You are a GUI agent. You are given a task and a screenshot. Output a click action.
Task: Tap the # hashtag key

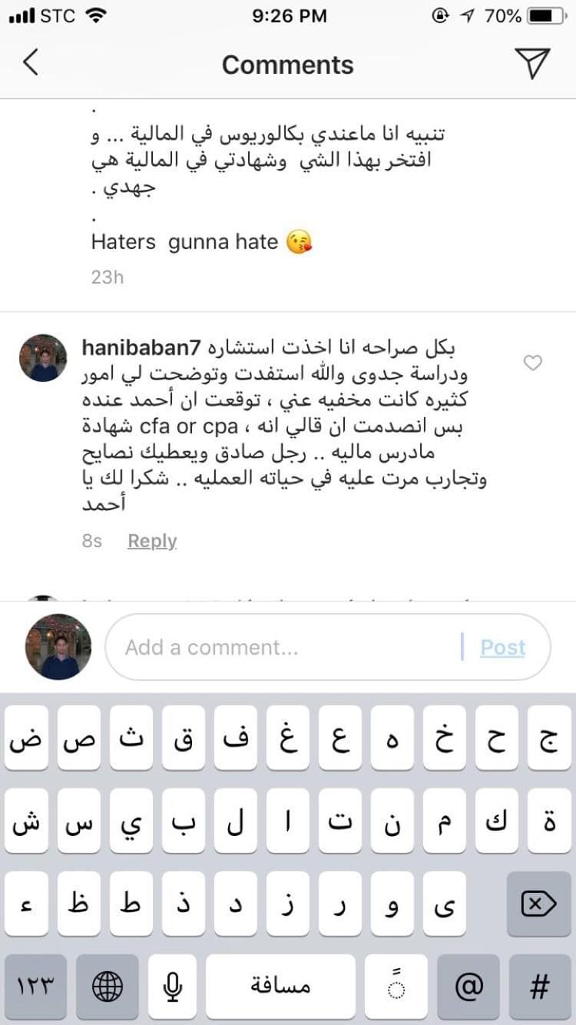[541, 987]
